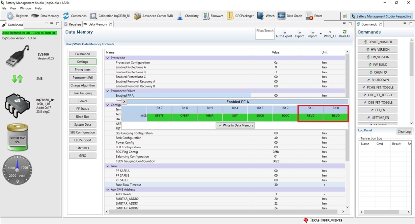Image resolution: width=415 pixels, height=224 pixels.
Task: Close the Enabled PF A bit popup
Action: coord(124,102)
